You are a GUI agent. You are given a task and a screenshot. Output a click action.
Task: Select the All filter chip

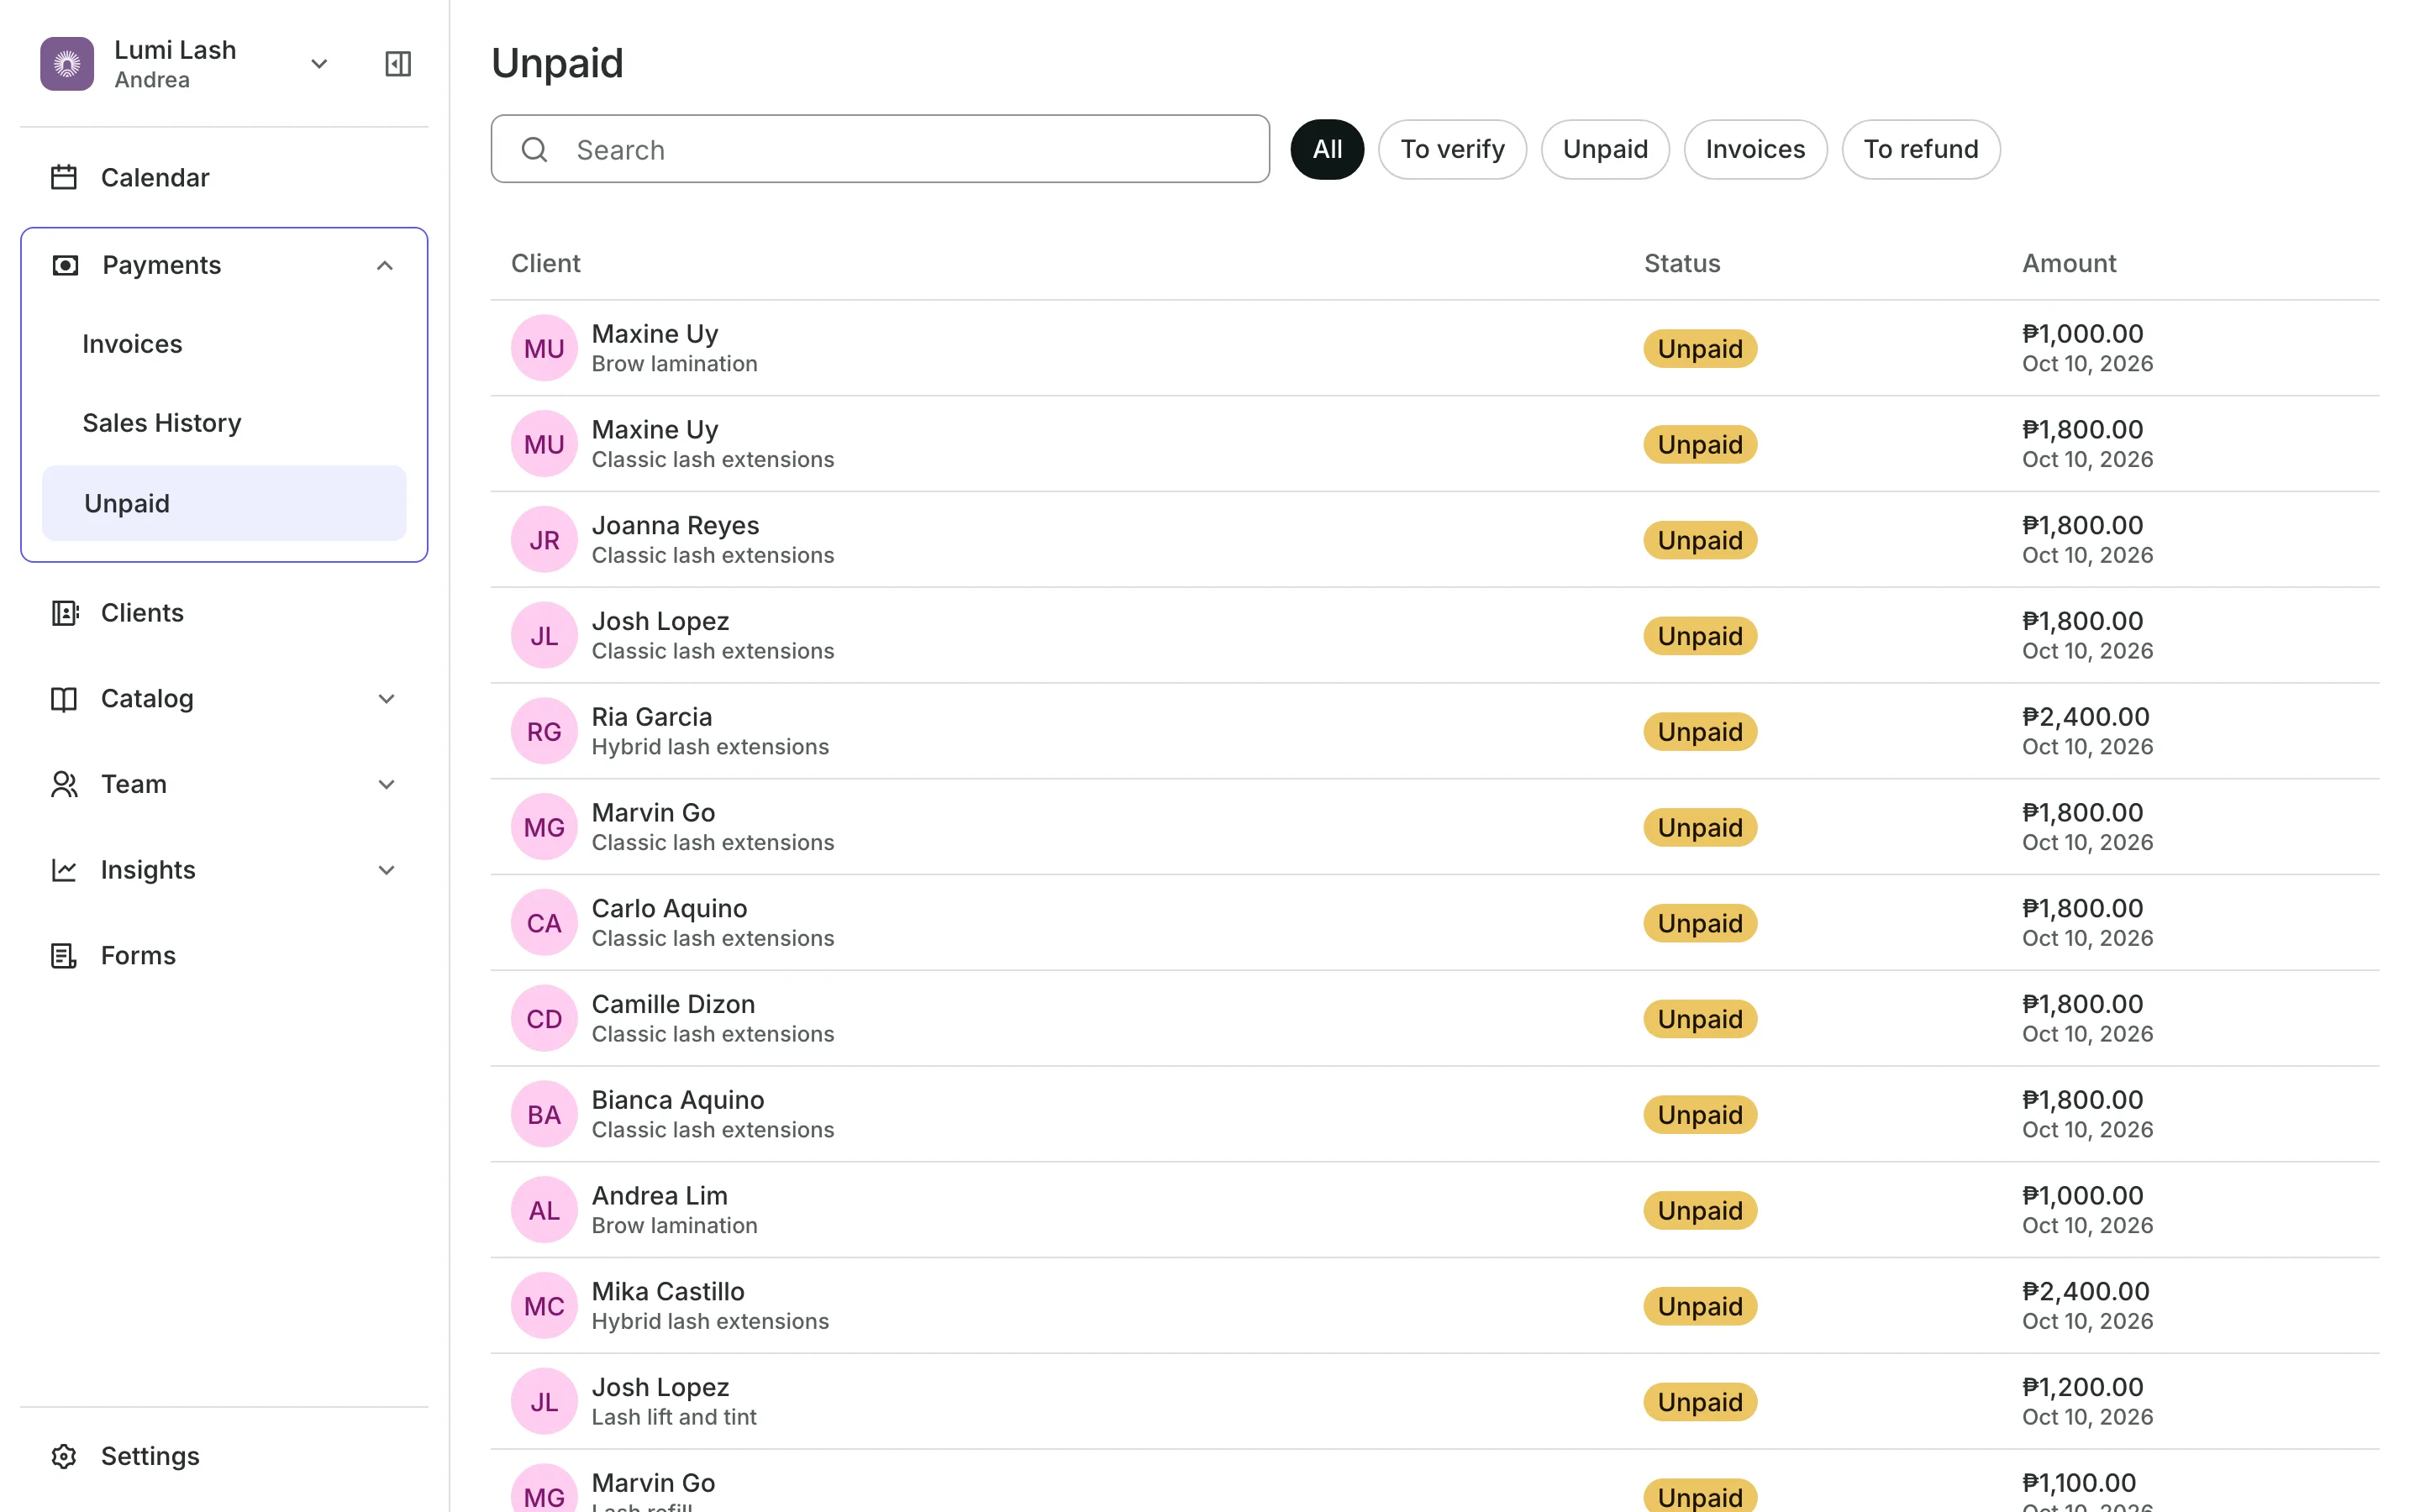point(1327,149)
